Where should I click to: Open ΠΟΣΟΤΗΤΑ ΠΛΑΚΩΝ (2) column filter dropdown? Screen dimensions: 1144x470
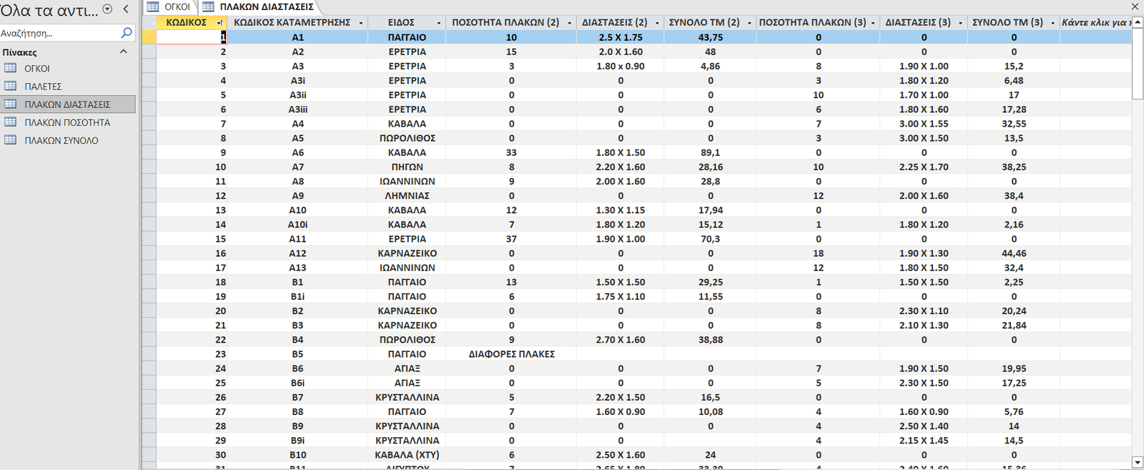[569, 23]
